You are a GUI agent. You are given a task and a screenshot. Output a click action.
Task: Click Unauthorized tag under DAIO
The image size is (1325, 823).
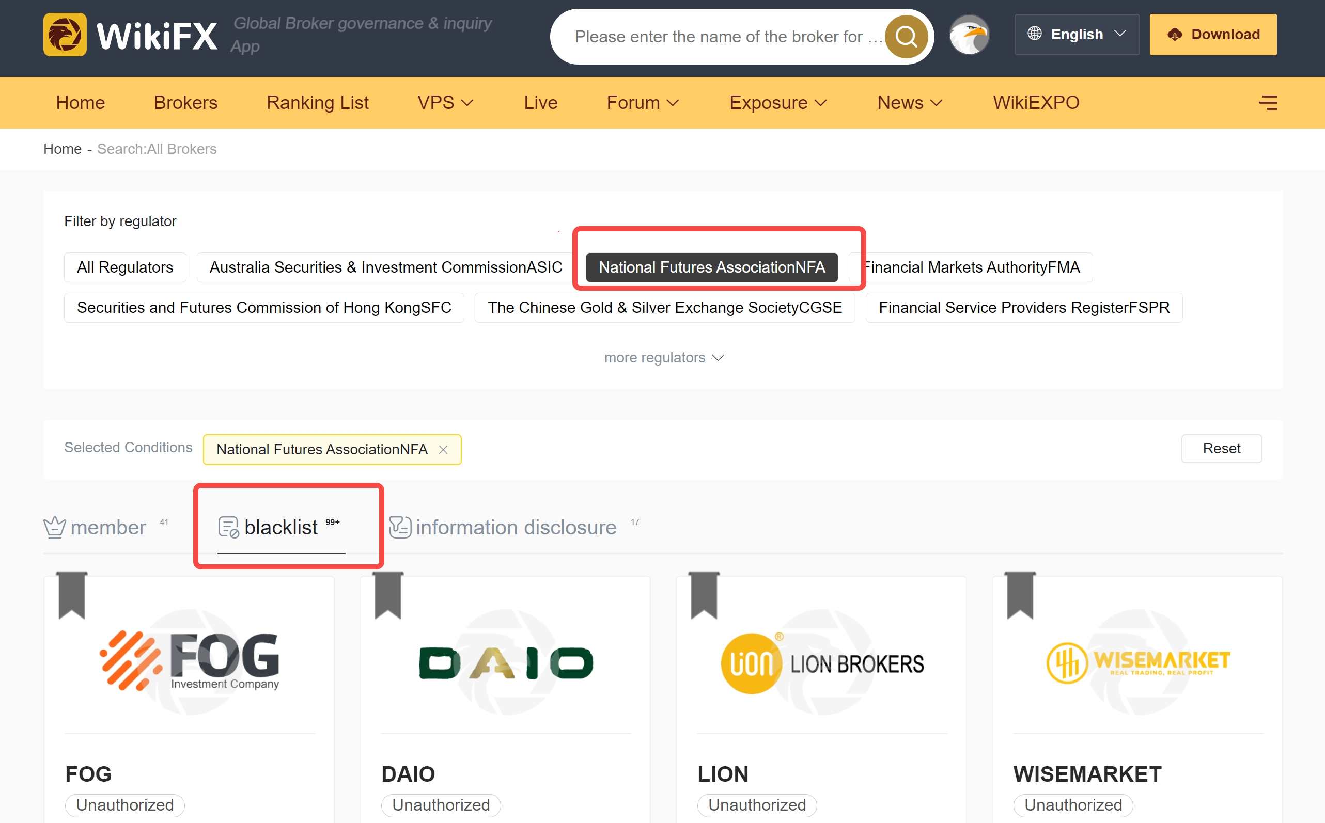click(x=441, y=805)
